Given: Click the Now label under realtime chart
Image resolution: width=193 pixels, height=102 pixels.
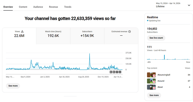Looking at the screenshot, I should point(188,62).
